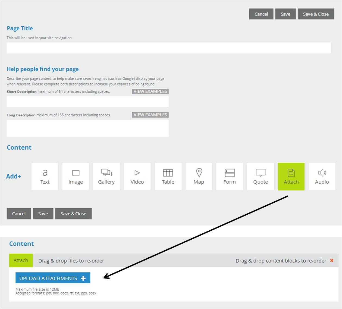Image resolution: width=342 pixels, height=309 pixels.
Task: Select the highlighted Attach block
Action: pos(291,177)
